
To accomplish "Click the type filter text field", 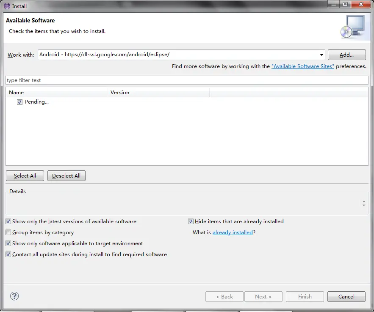I will pos(187,80).
